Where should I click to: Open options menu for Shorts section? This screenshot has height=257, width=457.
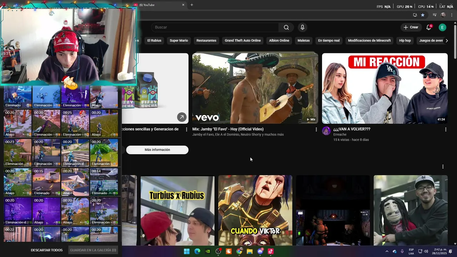[443, 167]
